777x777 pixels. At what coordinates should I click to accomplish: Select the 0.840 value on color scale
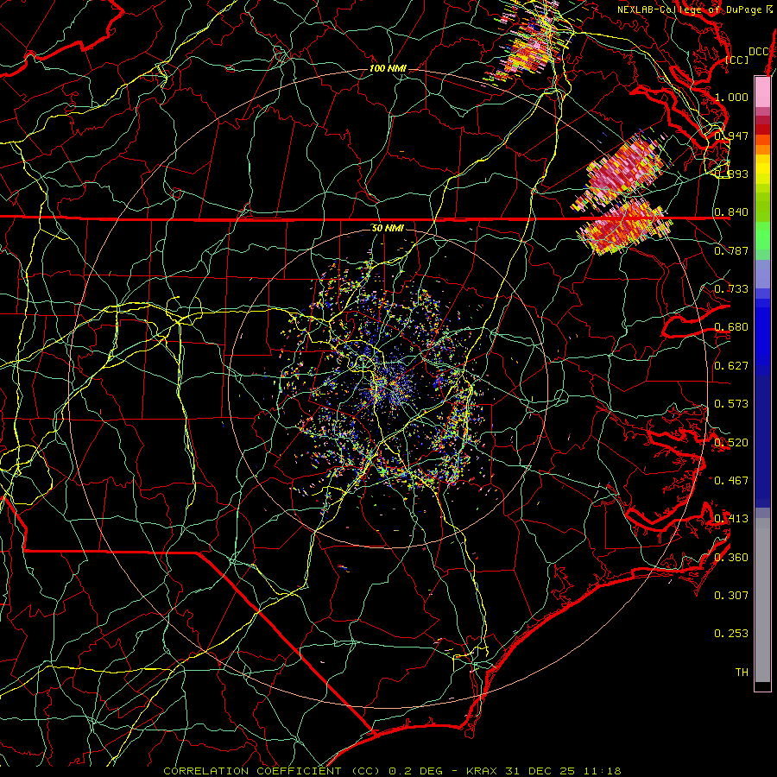pyautogui.click(x=731, y=212)
